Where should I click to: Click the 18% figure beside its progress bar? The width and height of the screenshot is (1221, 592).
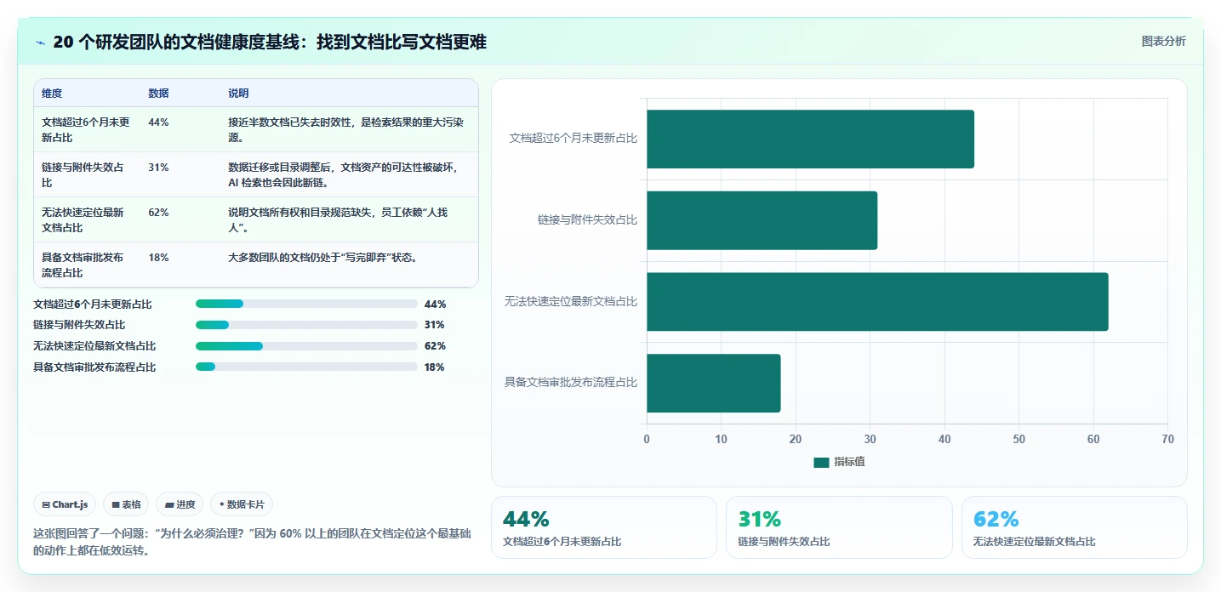point(435,367)
